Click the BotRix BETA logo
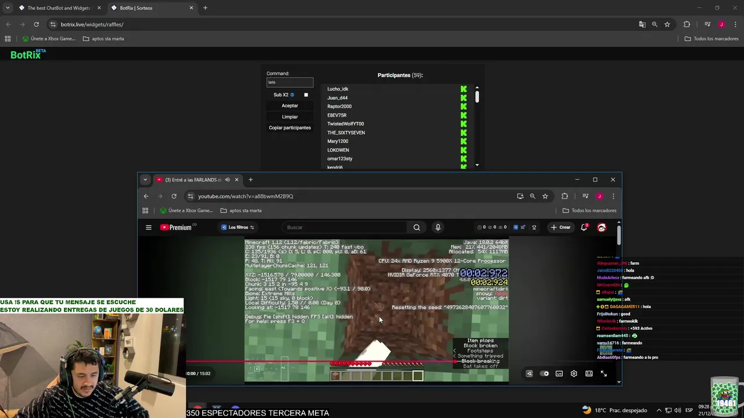Viewport: 744px width, 418px height. 27,54
